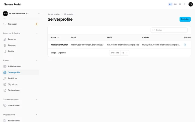Collapse the Organisation section
195x122 pixels.
(37, 115)
